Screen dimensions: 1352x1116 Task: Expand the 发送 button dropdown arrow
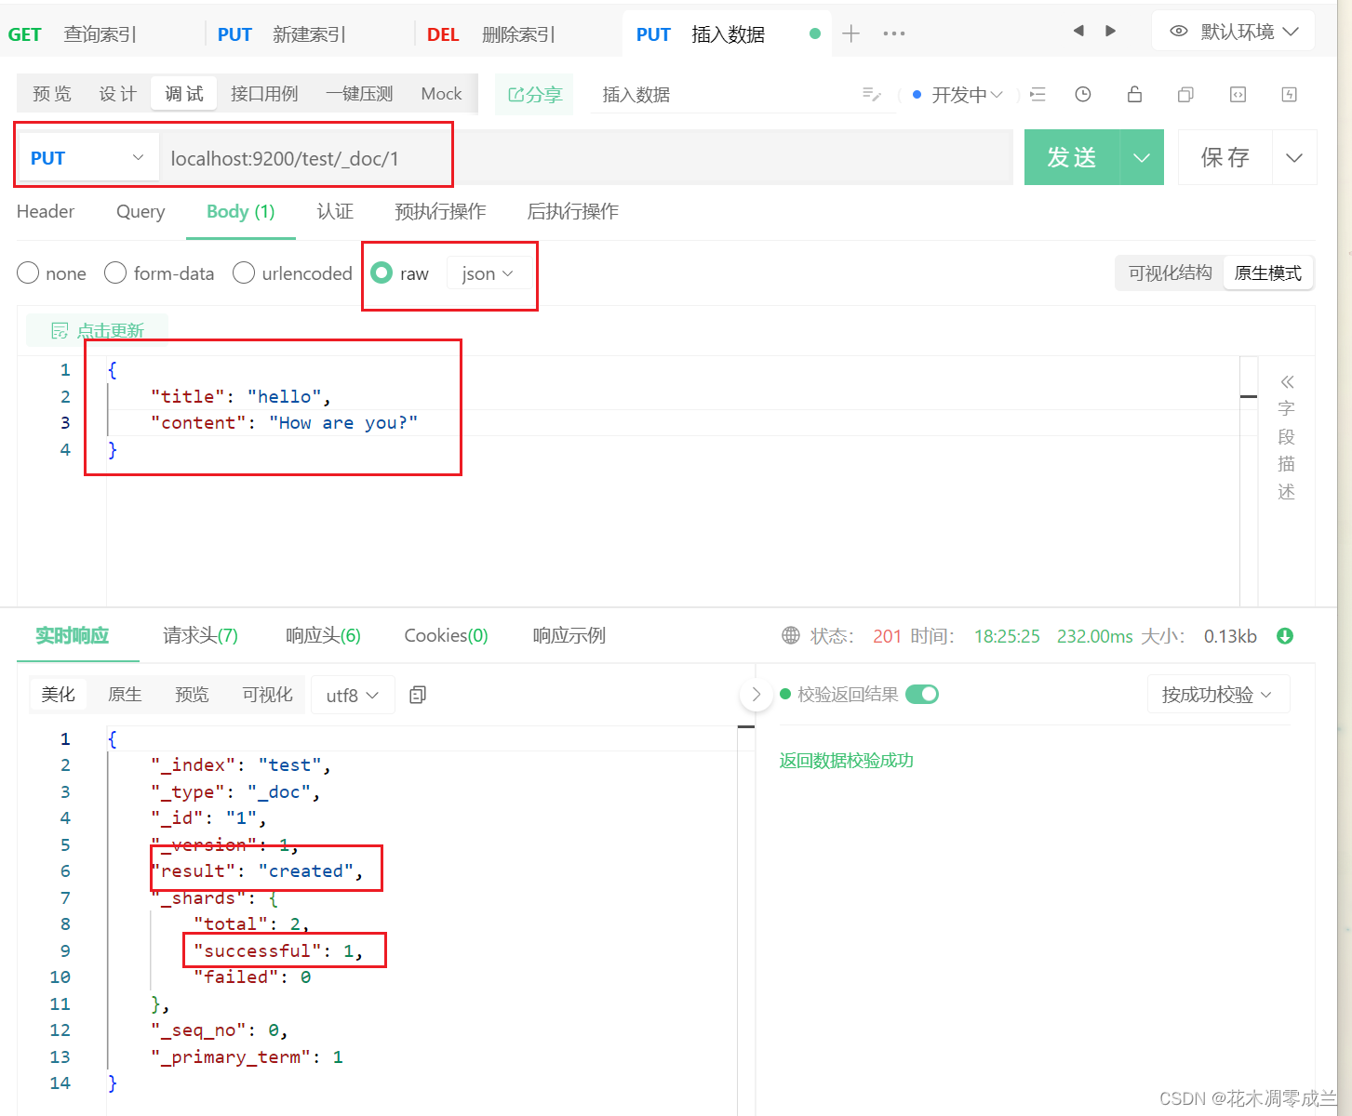click(x=1142, y=157)
